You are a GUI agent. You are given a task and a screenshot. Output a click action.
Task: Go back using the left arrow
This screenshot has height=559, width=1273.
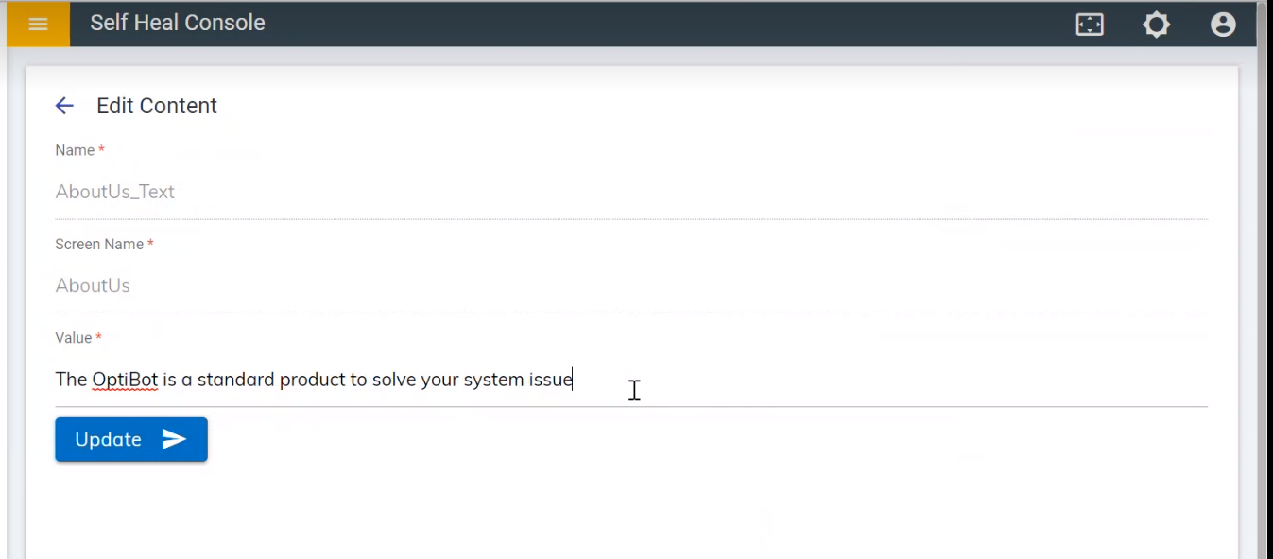coord(64,106)
